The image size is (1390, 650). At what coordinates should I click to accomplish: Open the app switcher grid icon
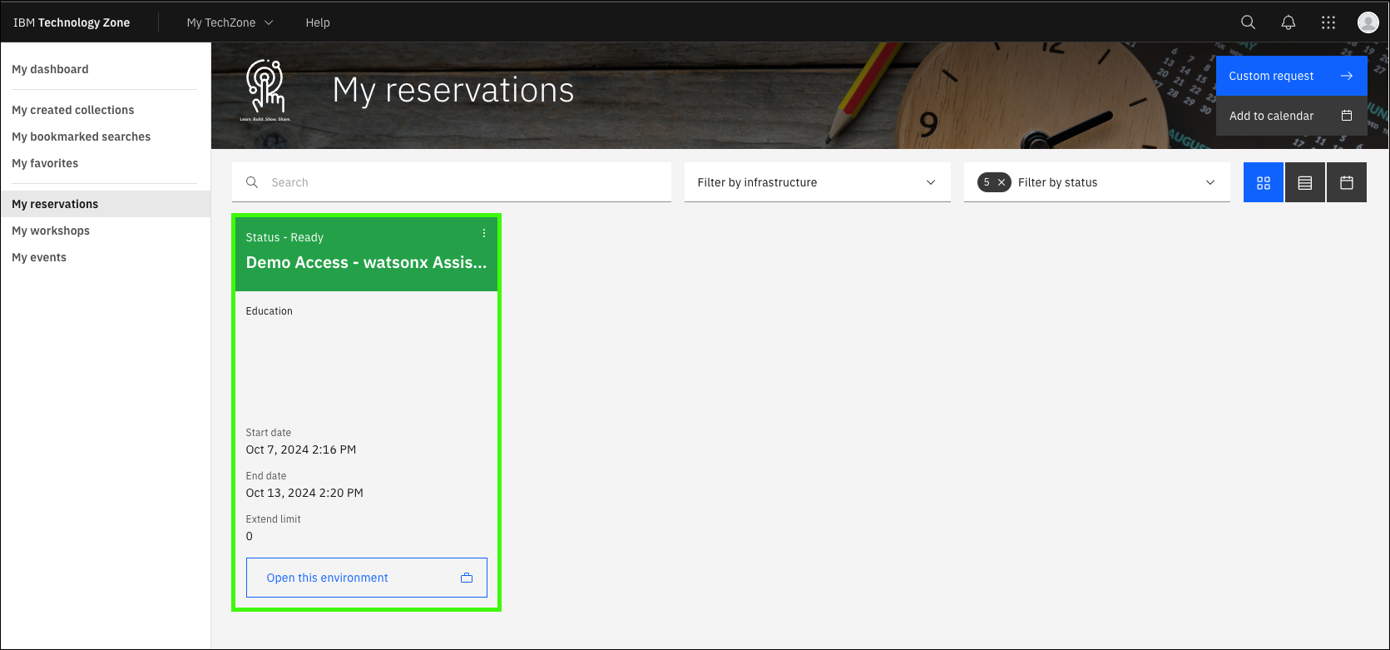pyautogui.click(x=1328, y=22)
